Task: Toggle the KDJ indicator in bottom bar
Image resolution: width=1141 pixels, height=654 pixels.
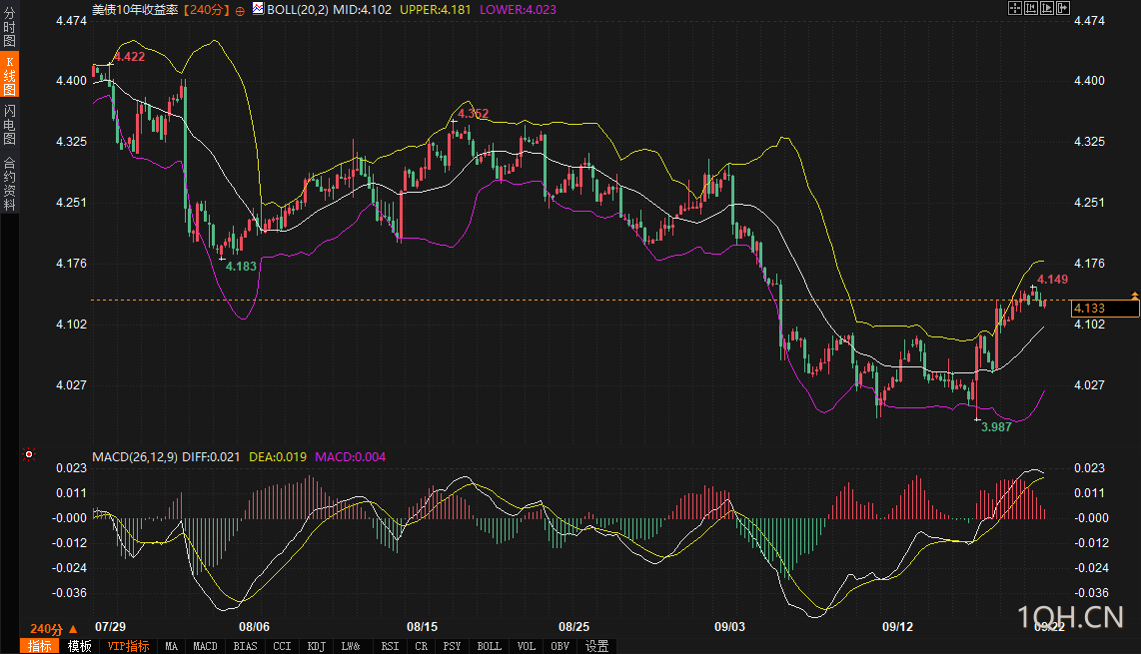Action: [317, 646]
